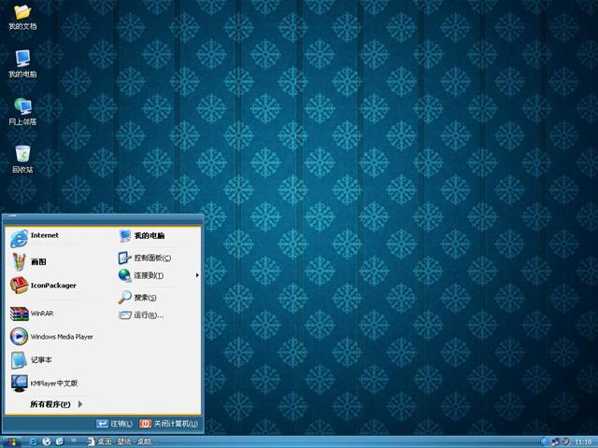Launch WinRAR from the Start menu
598x448 pixels.
click(42, 314)
